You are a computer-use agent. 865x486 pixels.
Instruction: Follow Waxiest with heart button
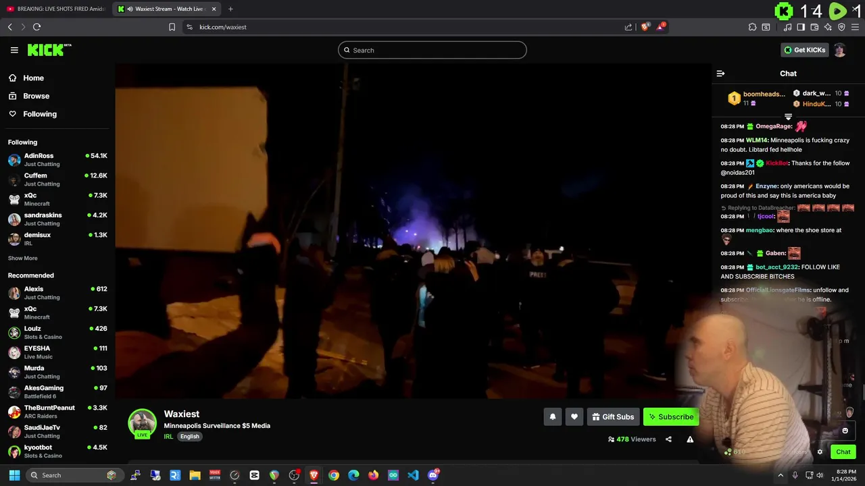[x=574, y=417]
